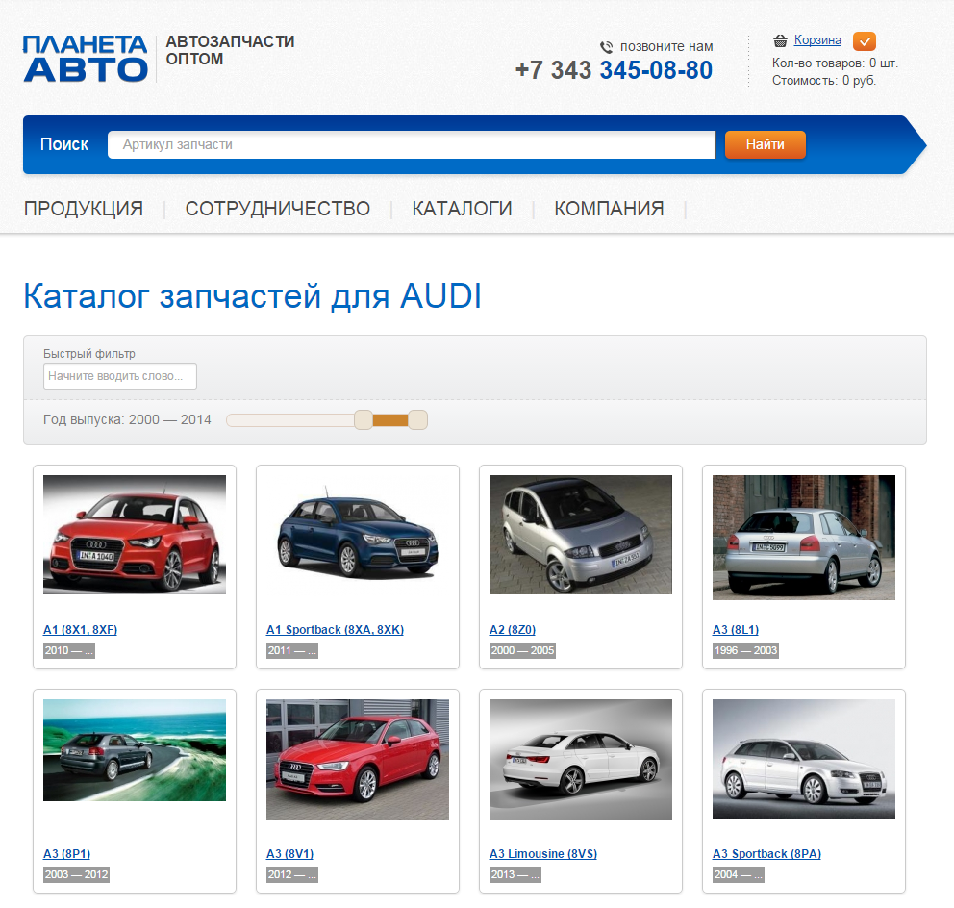
Task: Click the silver A3 Sportback thumbnail
Action: pos(804,758)
